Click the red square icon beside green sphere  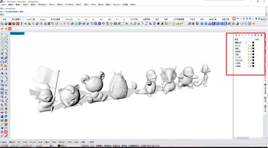[10, 23]
